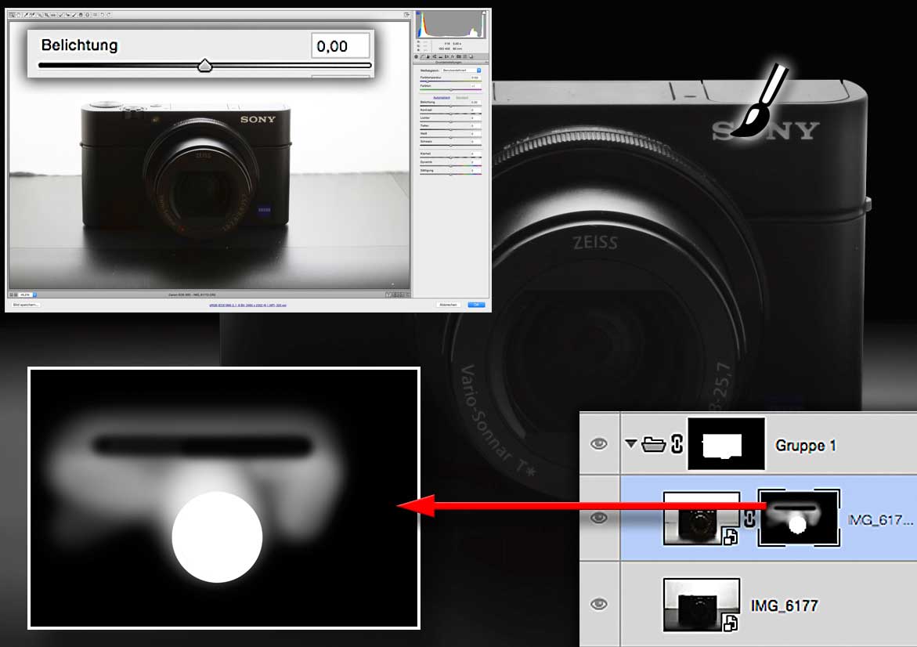Click the Schwarz slider in the panel
The height and width of the screenshot is (647, 917).
450,145
